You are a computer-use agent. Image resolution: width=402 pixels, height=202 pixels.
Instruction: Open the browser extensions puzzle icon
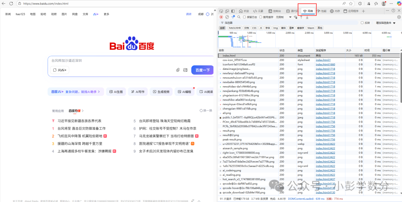point(360,4)
